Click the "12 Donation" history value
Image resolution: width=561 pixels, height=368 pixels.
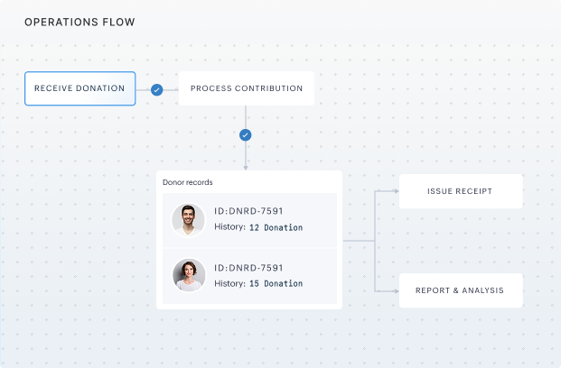tap(276, 227)
